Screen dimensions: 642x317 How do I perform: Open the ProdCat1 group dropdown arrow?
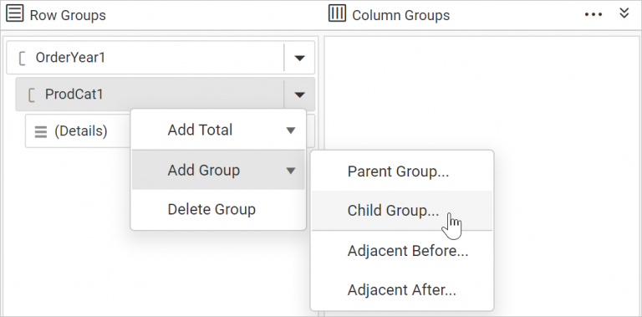(x=299, y=95)
